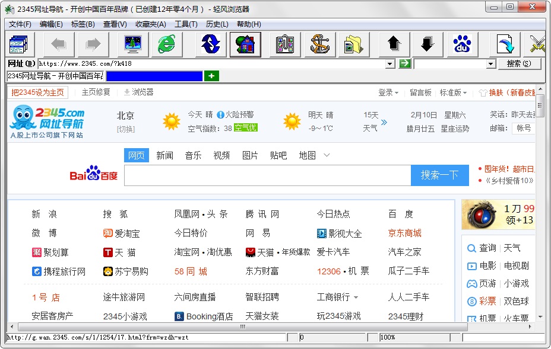Click the Internet Explorer toolbar icon
The height and width of the screenshot is (349, 551).
click(167, 44)
